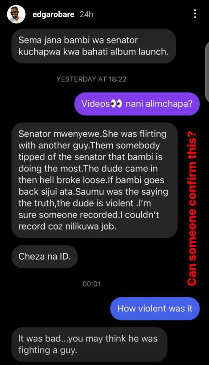Tap 'nani alimchapa?' text in purple bubble

[x=159, y=104]
